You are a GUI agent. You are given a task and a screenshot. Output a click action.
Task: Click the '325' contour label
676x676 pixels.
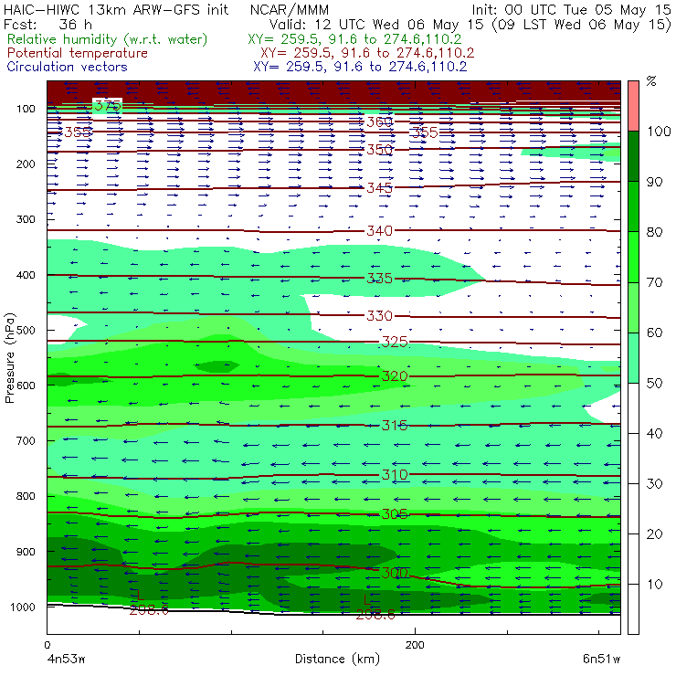395,342
